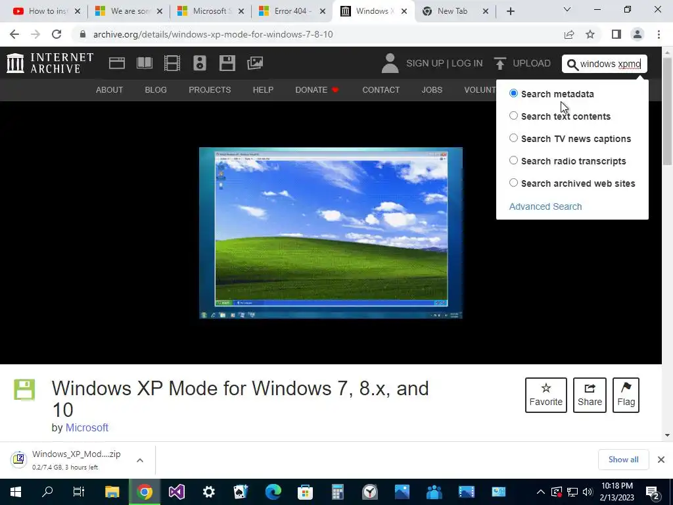Click the magnifier icon in search box
Image resolution: width=673 pixels, height=505 pixels.
coord(572,64)
